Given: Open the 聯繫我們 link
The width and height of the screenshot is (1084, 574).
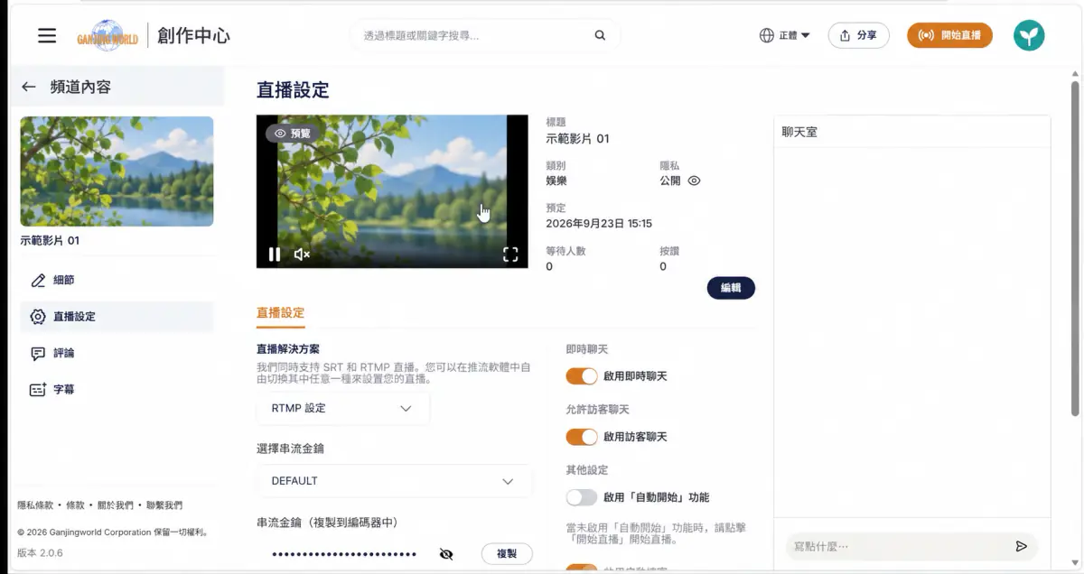Looking at the screenshot, I should point(164,505).
